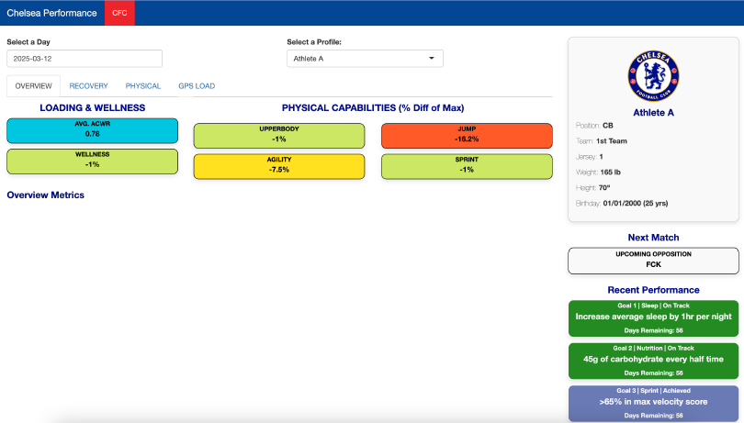
Task: Click the Next Match heading
Action: (653, 238)
